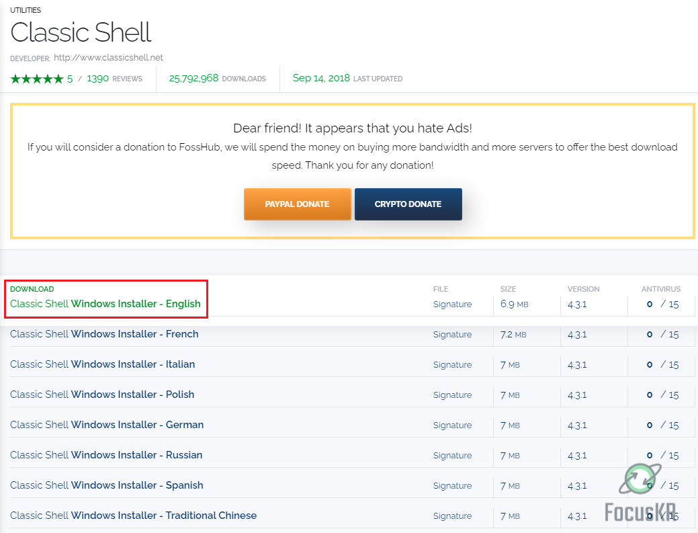
Task: Open the 1390 reviews link
Action: pyautogui.click(x=114, y=79)
